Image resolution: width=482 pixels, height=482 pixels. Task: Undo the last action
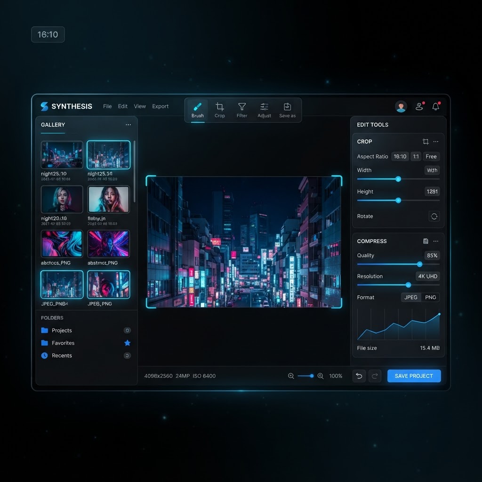point(359,376)
